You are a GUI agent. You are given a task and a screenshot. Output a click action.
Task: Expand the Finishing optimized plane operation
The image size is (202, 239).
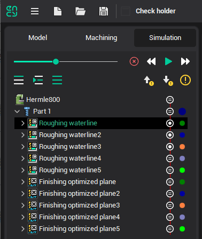pos(23,182)
